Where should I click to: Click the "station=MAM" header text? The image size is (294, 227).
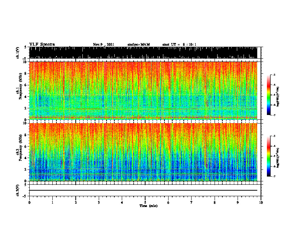coord(138,45)
